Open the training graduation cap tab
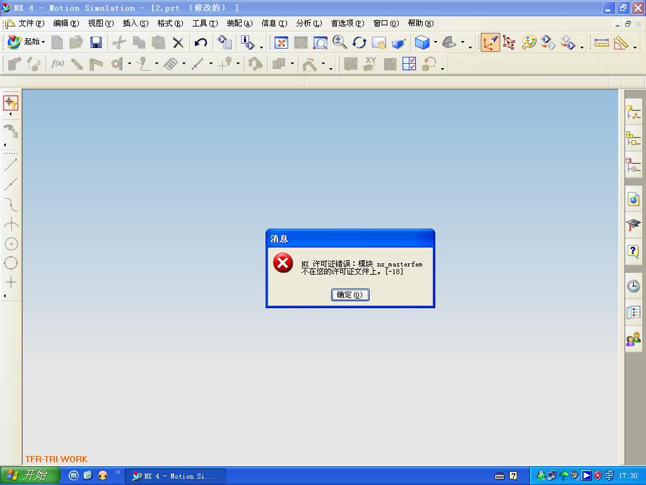Screen dimensions: 646x485 pyautogui.click(x=633, y=225)
